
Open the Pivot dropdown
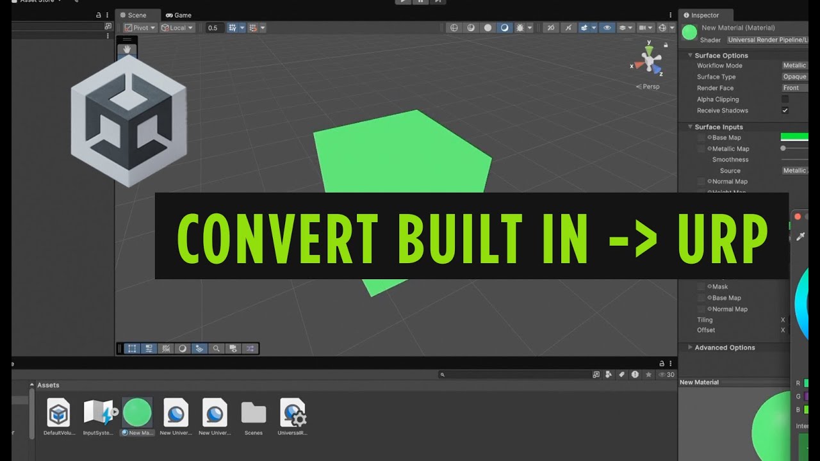[x=140, y=28]
